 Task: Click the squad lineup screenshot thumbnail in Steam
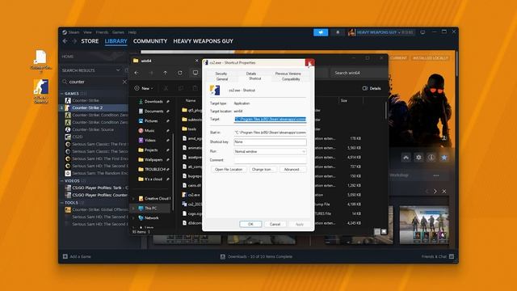click(424, 225)
